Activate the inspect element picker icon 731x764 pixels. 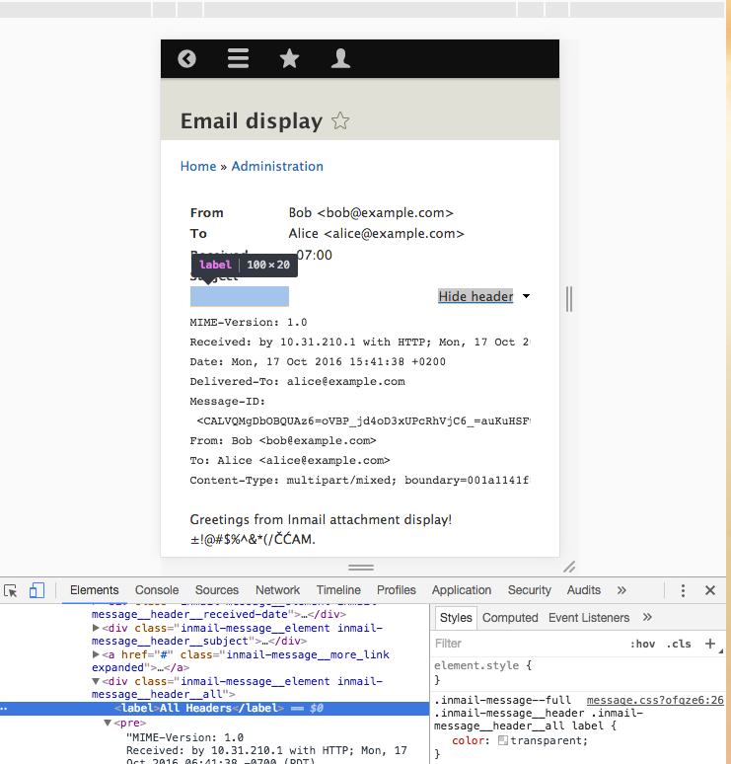[x=10, y=590]
